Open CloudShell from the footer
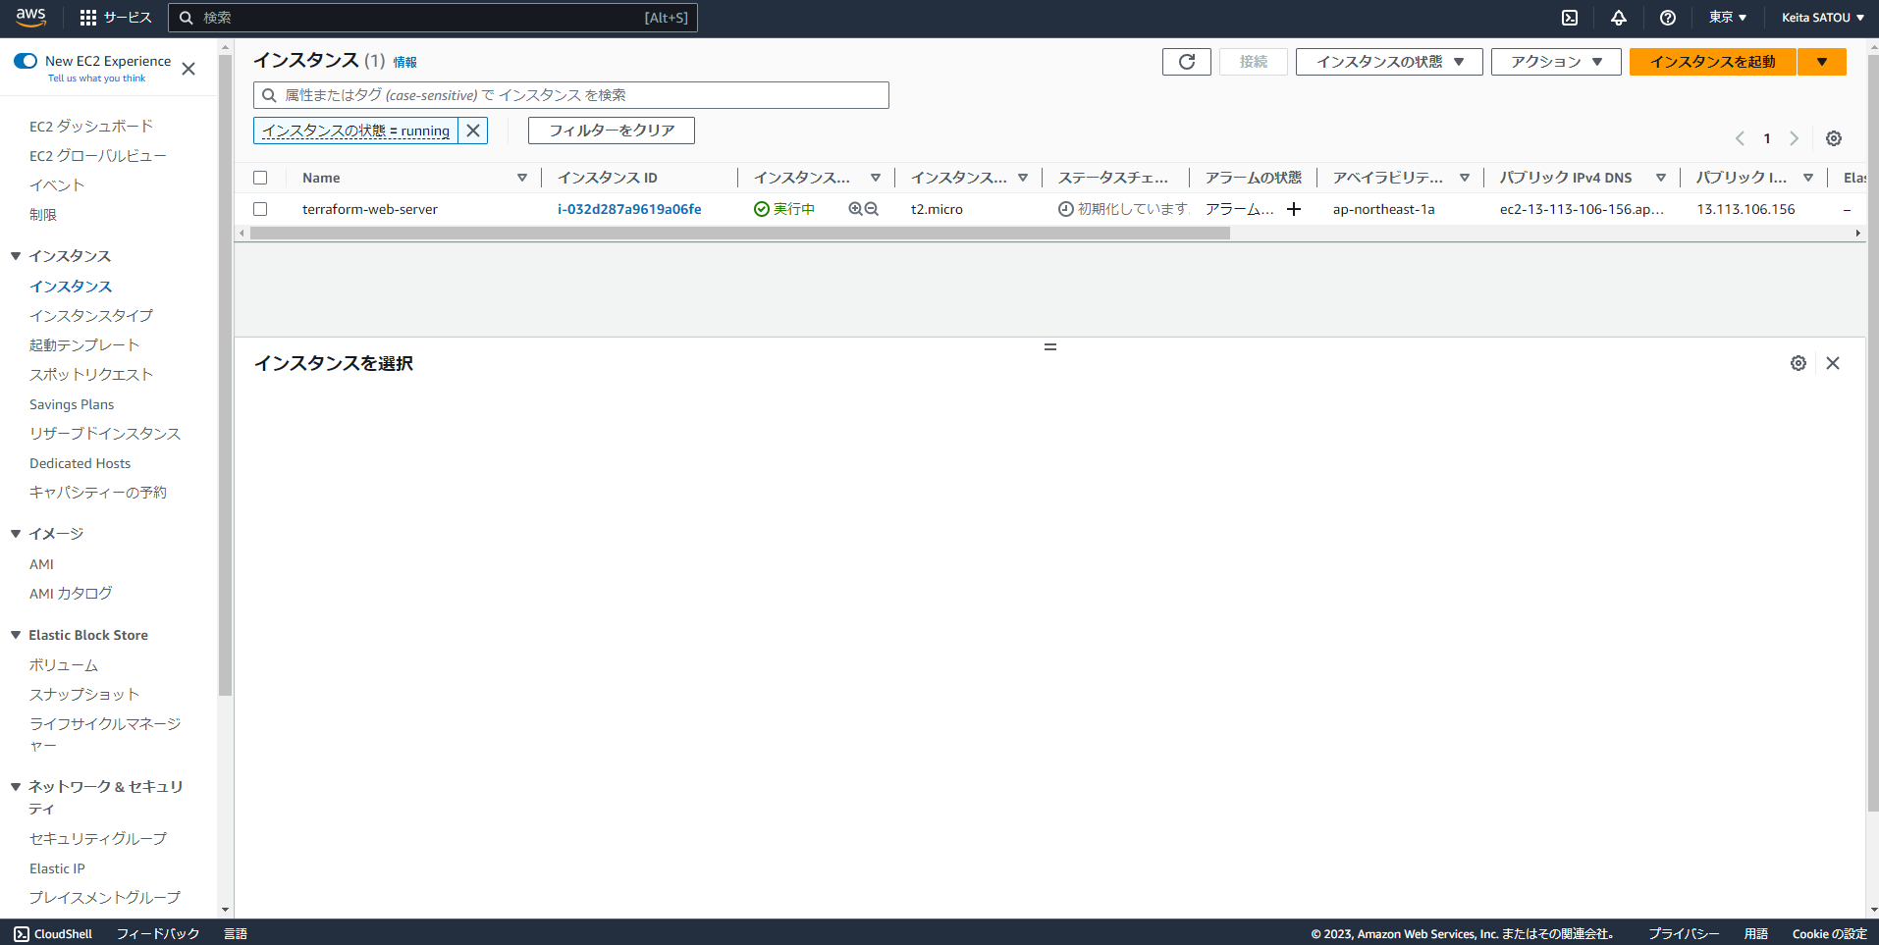Image resolution: width=1879 pixels, height=945 pixels. 54,934
